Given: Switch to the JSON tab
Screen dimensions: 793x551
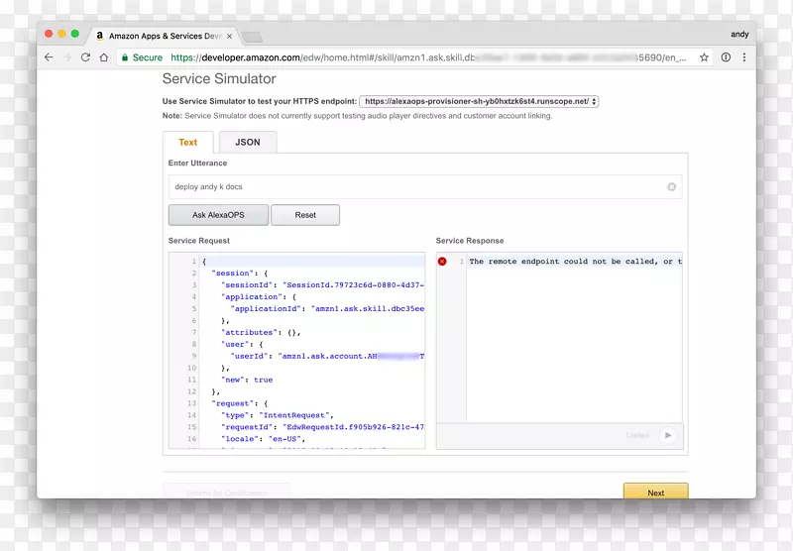Looking at the screenshot, I should [247, 142].
